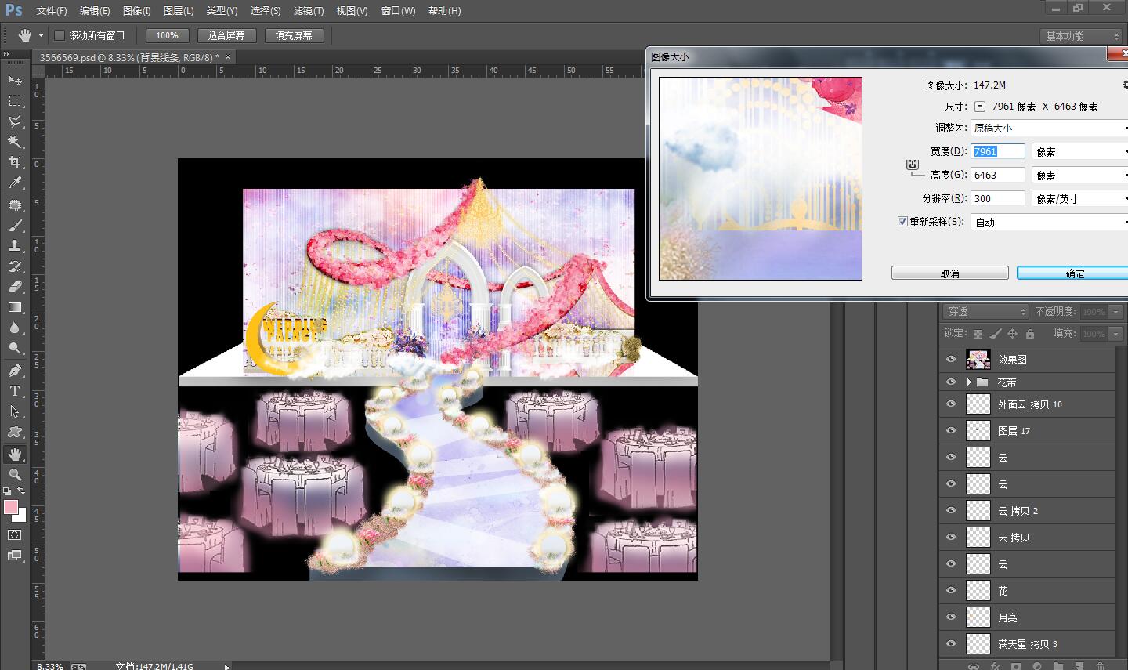The image size is (1128, 670).
Task: Select the Polygonal Lasso tool
Action: [x=14, y=121]
